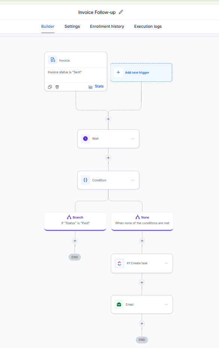219x348 pixels.
Task: Switch to the Enrollment history tab
Action: [107, 26]
